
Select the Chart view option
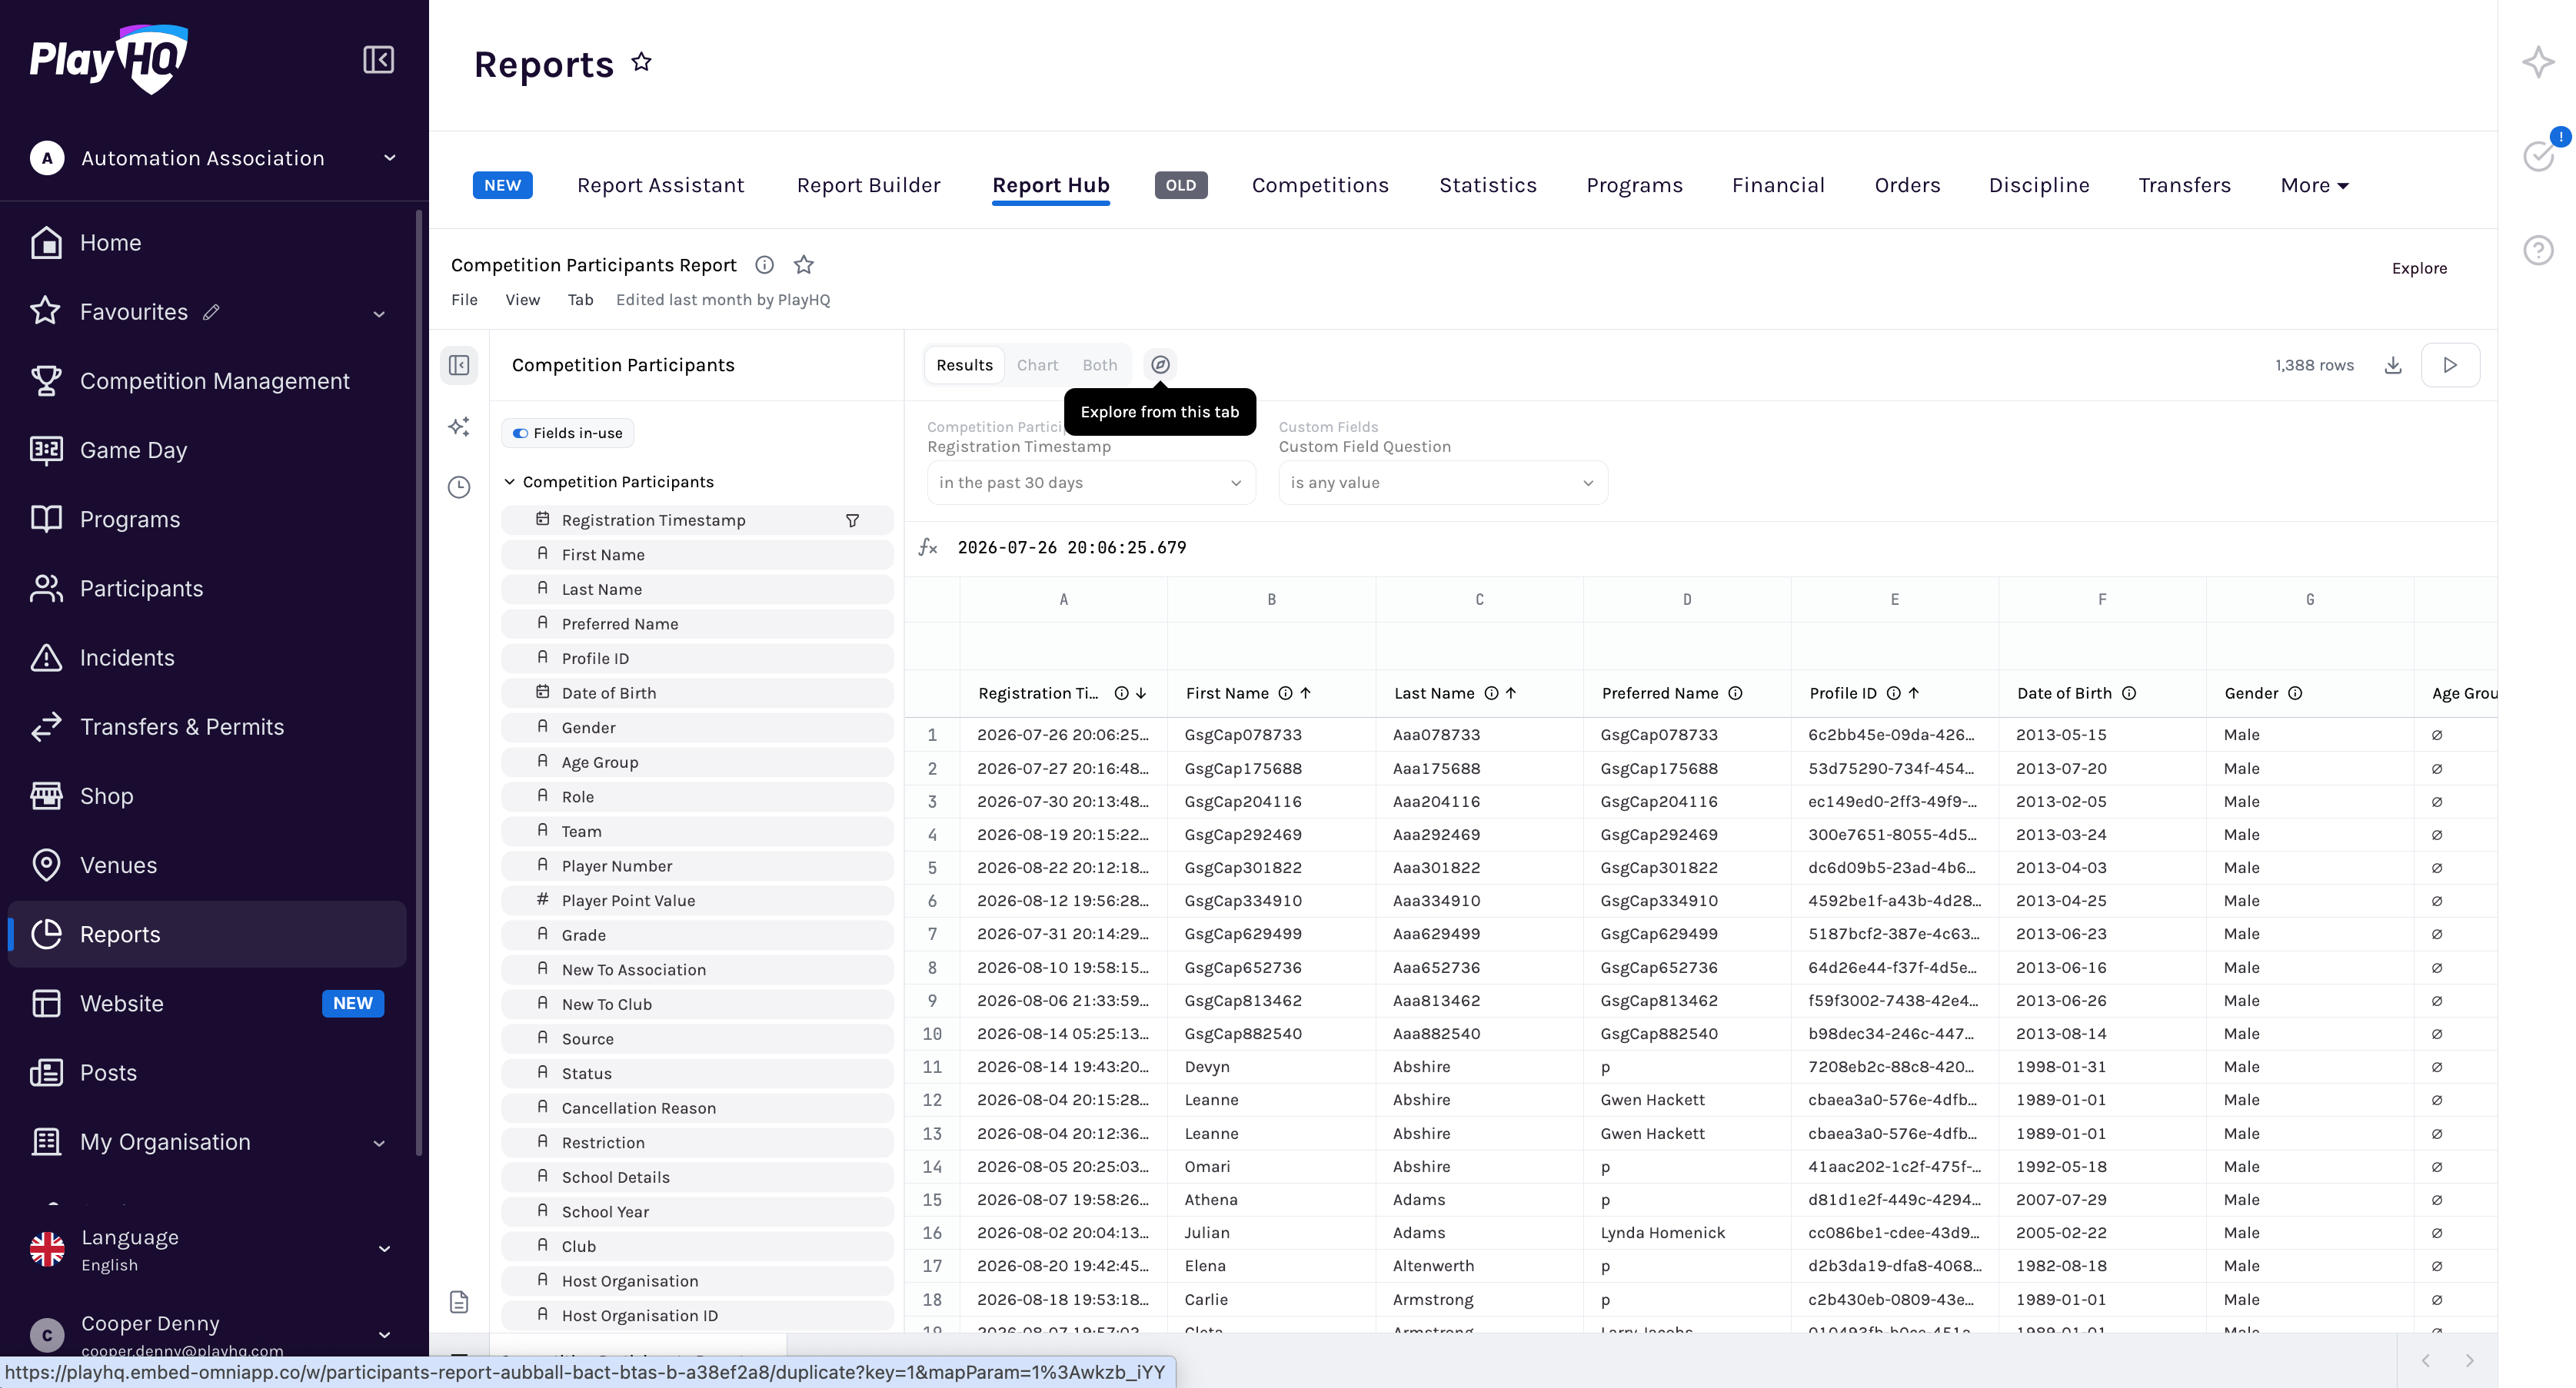[1037, 365]
